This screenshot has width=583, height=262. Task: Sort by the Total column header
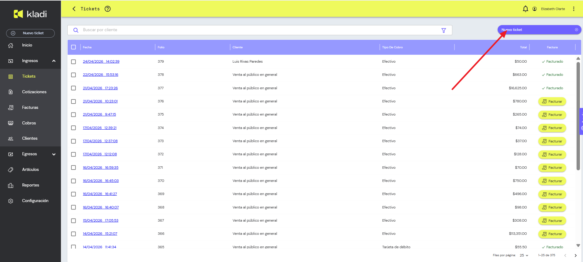coord(523,47)
